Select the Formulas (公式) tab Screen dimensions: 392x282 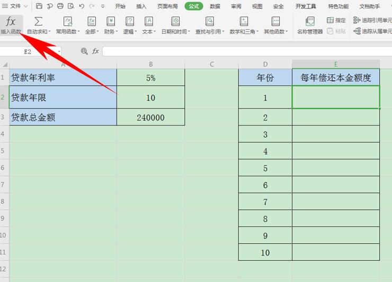[194, 6]
